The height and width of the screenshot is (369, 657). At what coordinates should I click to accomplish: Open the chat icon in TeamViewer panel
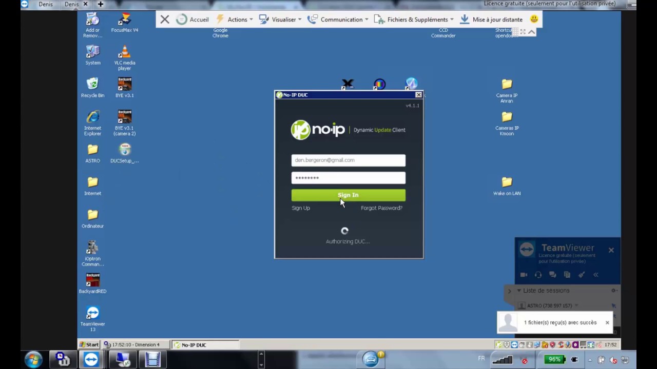click(x=552, y=275)
